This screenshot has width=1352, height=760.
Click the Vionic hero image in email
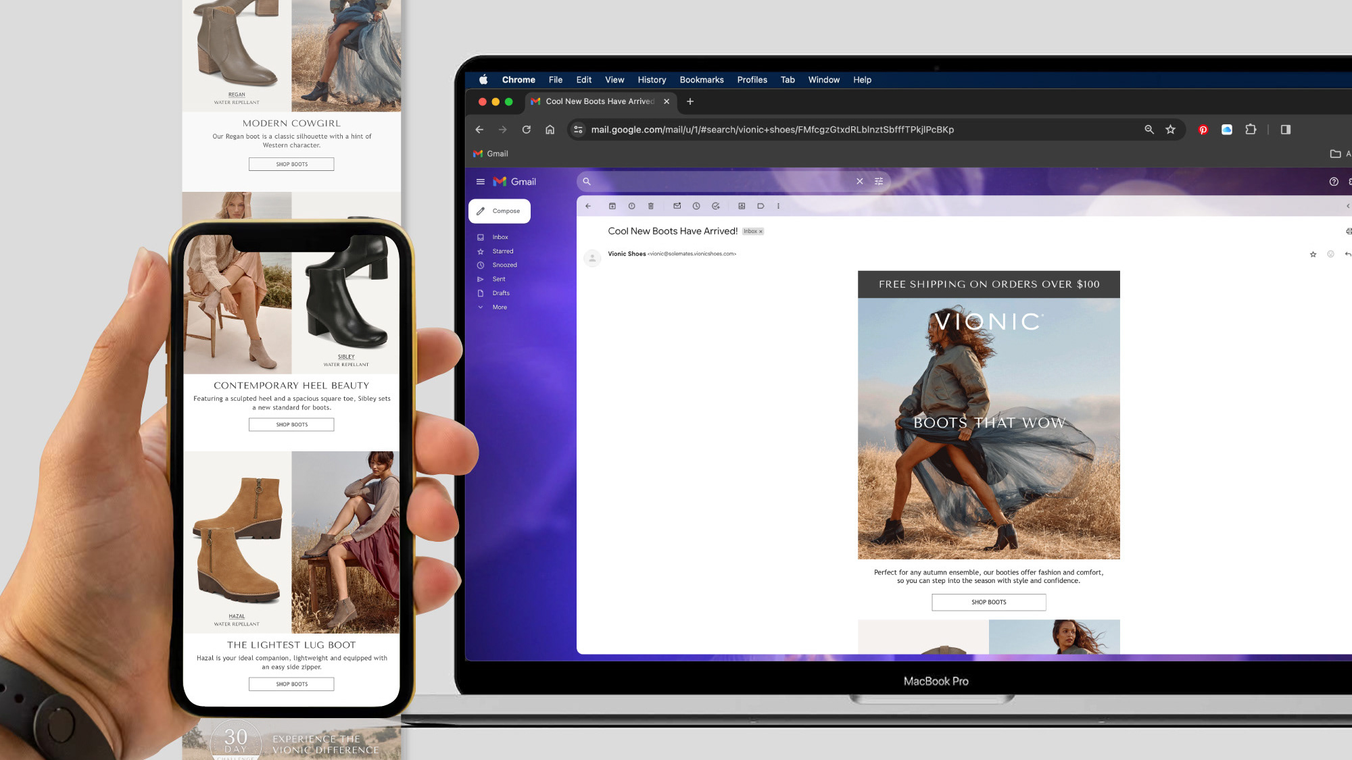point(988,428)
